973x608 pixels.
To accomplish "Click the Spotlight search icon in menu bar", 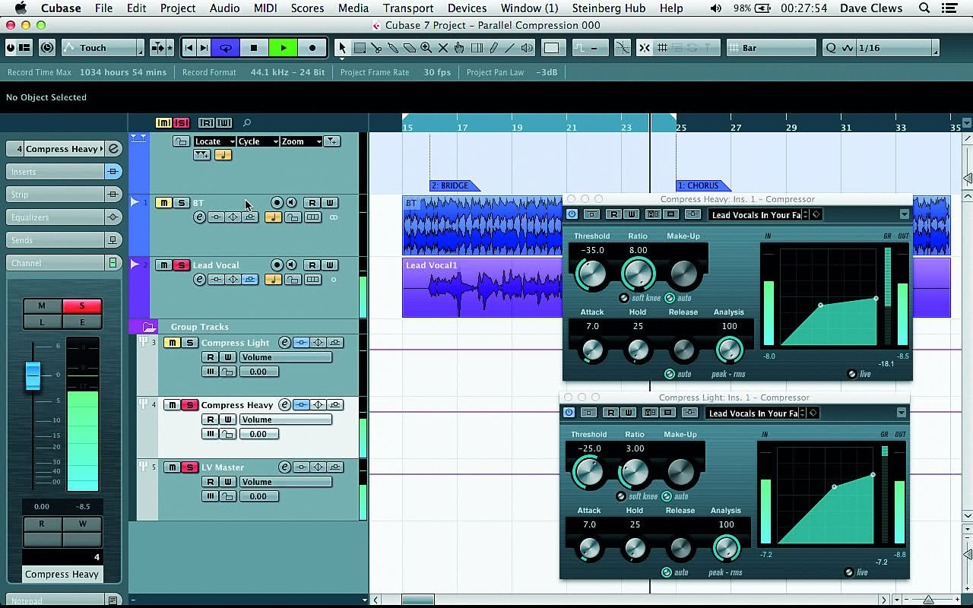I will [924, 8].
